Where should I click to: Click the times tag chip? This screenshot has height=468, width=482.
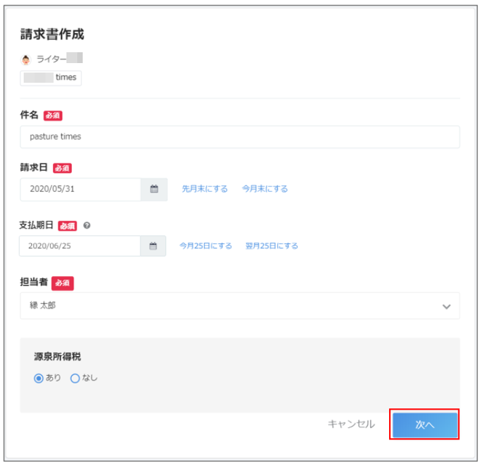[51, 78]
